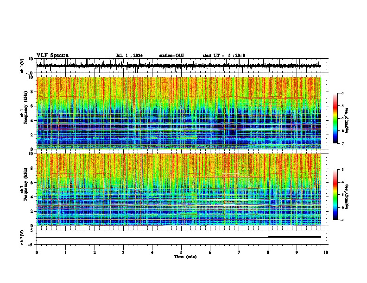
Task: Click the "6" minute tick on time axis
Action: pos(210,252)
